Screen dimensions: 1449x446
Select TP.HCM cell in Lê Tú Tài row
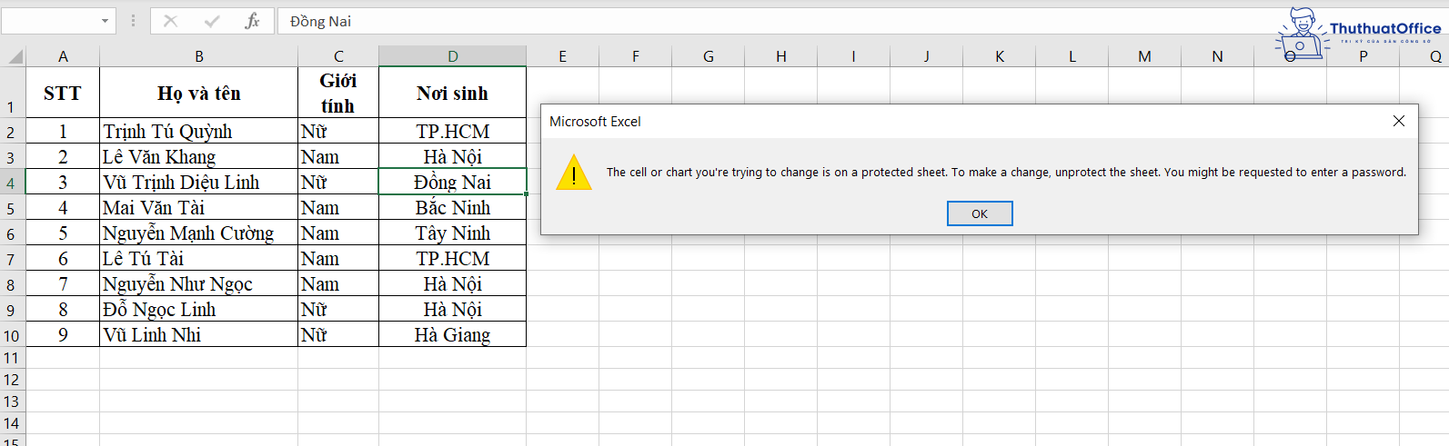453,258
